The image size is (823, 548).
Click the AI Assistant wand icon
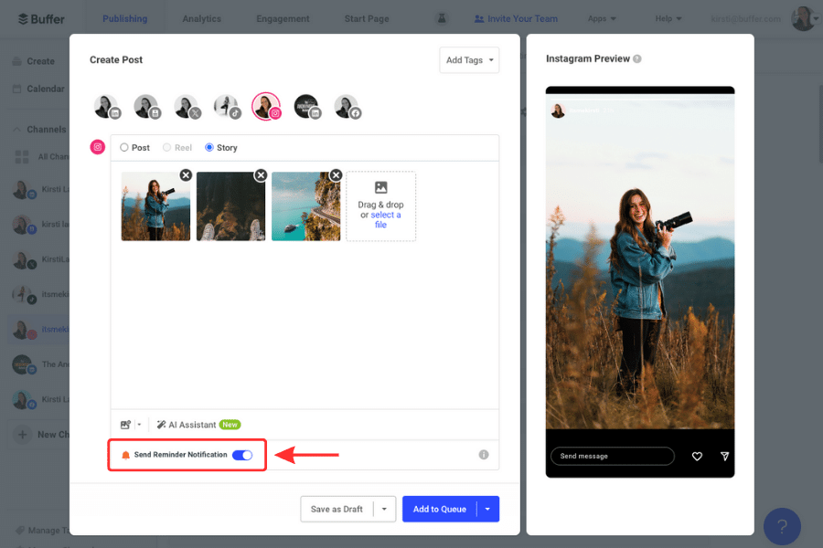click(x=161, y=425)
